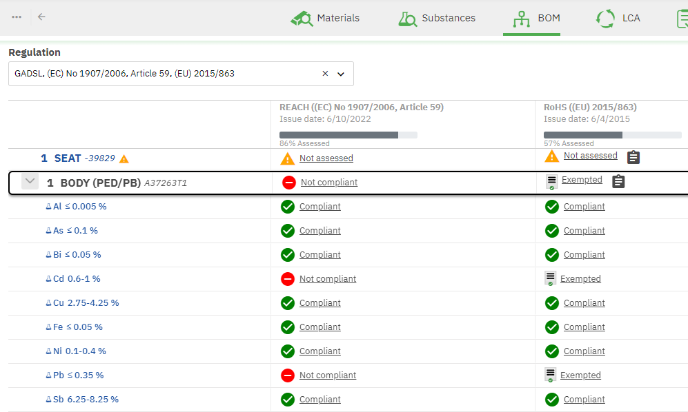Click Not compliant link for Pb row
688x412 pixels.
click(x=328, y=375)
